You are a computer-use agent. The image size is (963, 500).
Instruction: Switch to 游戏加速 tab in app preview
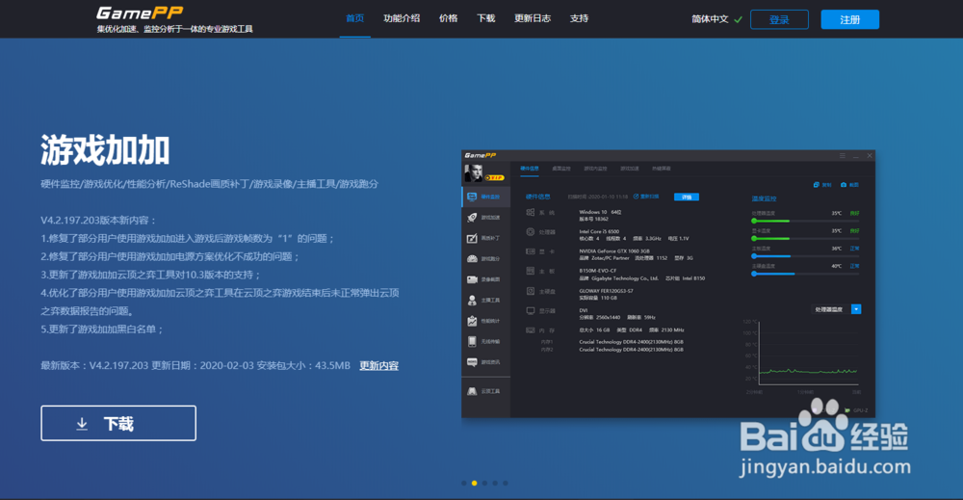tap(630, 169)
